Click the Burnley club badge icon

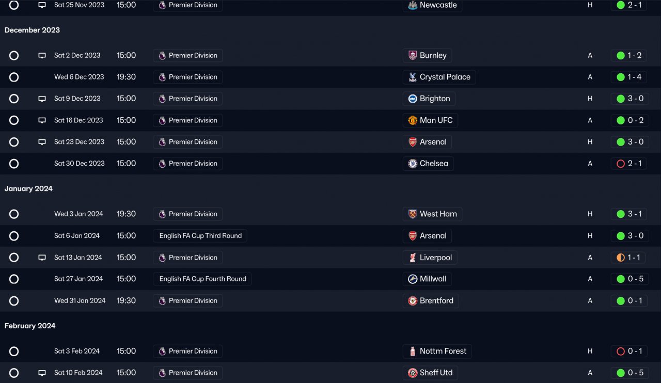[x=413, y=55]
